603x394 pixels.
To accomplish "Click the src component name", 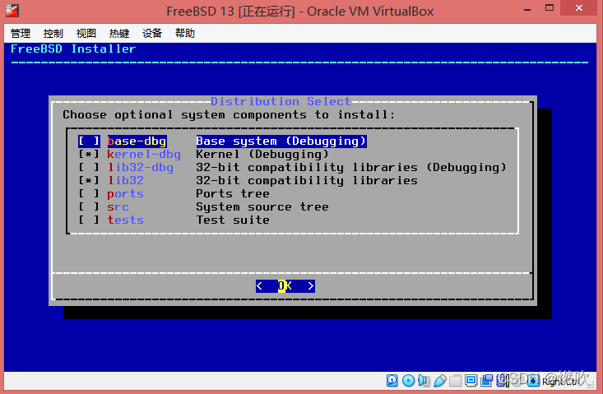I will [x=118, y=206].
